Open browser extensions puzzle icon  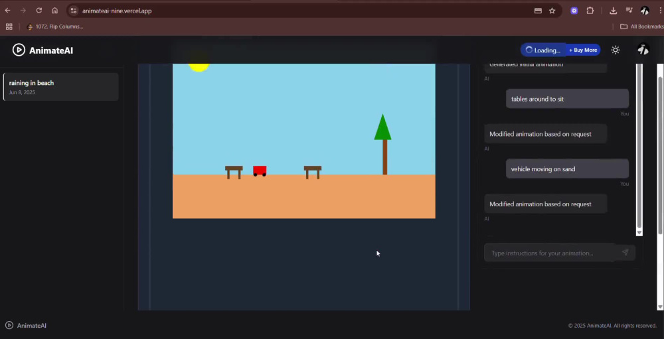pos(590,11)
